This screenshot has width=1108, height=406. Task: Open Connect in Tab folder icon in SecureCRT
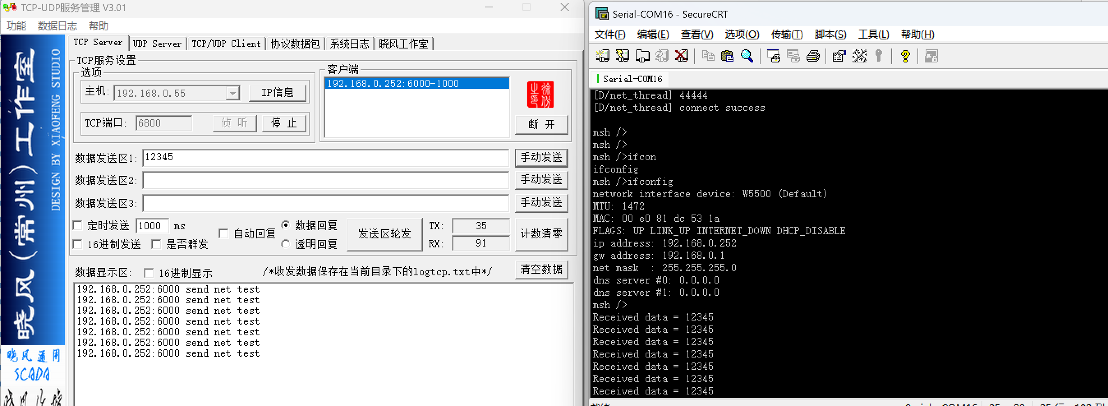[642, 56]
